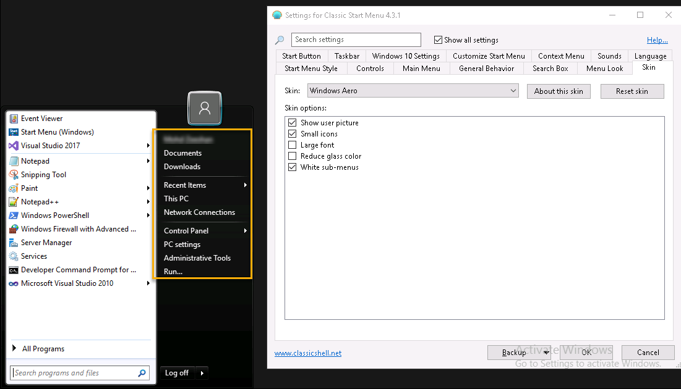681x389 pixels.
Task: Open the Windows 10 Settings tab
Action: [406, 56]
